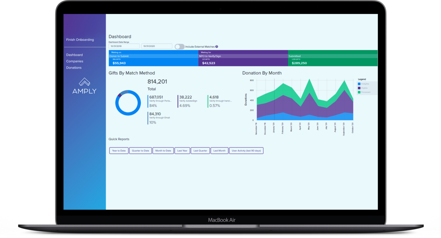Click the help icon beside Include External Matches
This screenshot has width=441, height=238.
click(217, 47)
